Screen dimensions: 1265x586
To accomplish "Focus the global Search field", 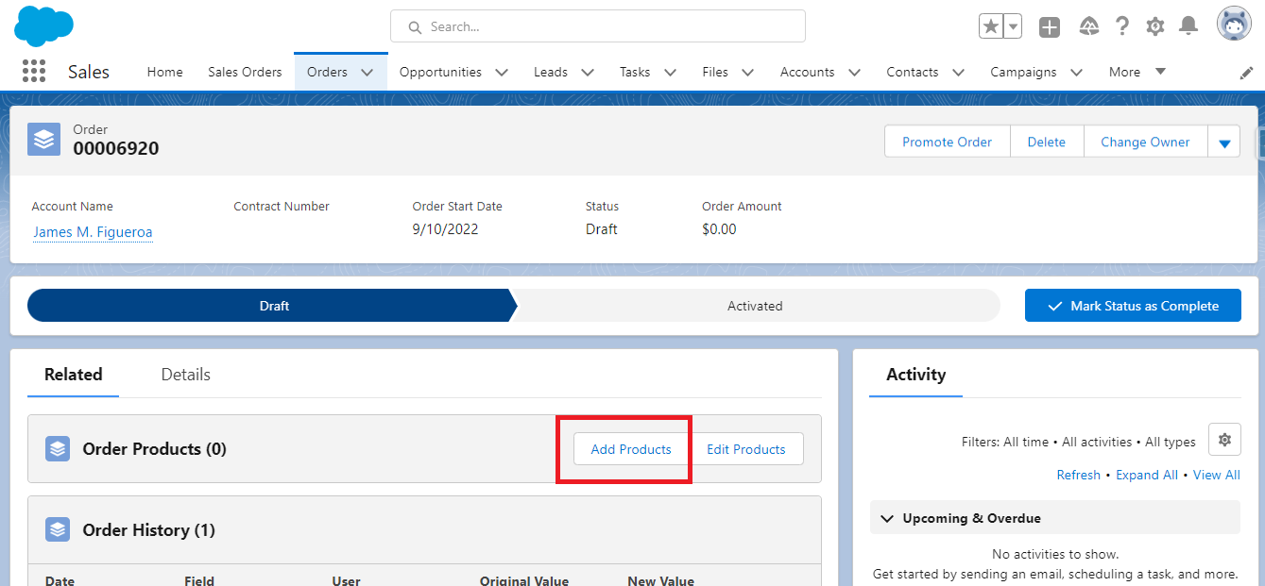I will [x=598, y=26].
